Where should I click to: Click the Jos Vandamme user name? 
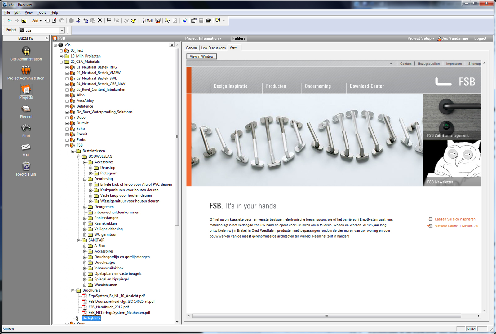click(x=454, y=38)
